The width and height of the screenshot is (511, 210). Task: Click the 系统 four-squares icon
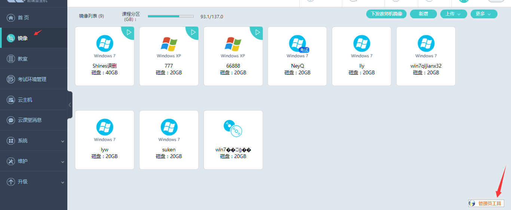[x=11, y=140]
